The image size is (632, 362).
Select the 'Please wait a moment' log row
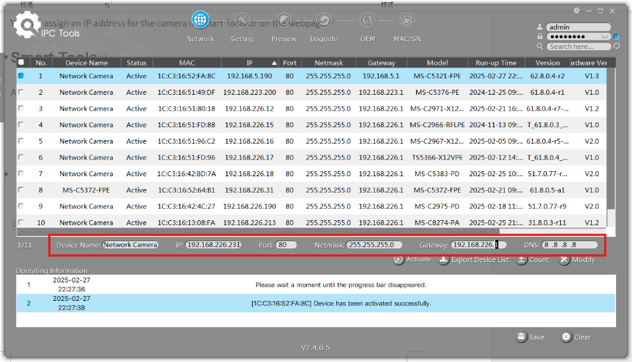pyautogui.click(x=316, y=284)
